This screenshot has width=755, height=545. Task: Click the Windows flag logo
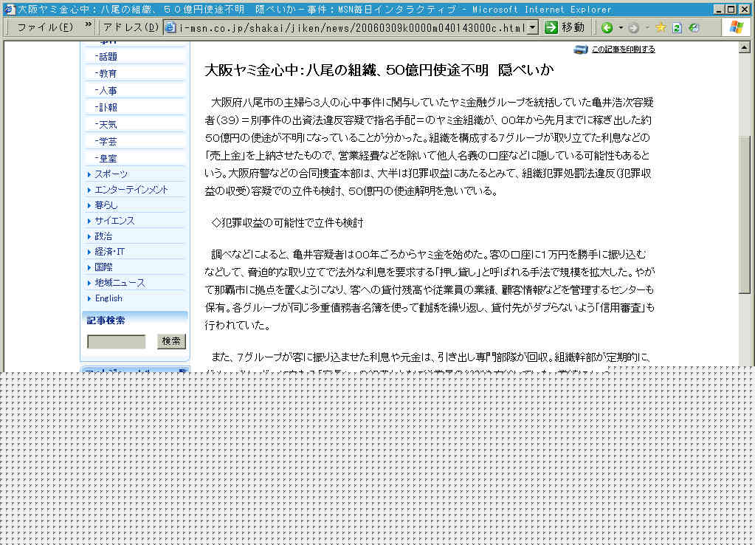736,27
